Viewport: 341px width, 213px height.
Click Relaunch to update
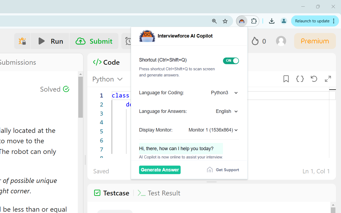pos(312,21)
